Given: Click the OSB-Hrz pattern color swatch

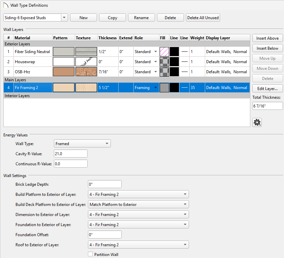Looking at the screenshot, I should (x=64, y=72).
